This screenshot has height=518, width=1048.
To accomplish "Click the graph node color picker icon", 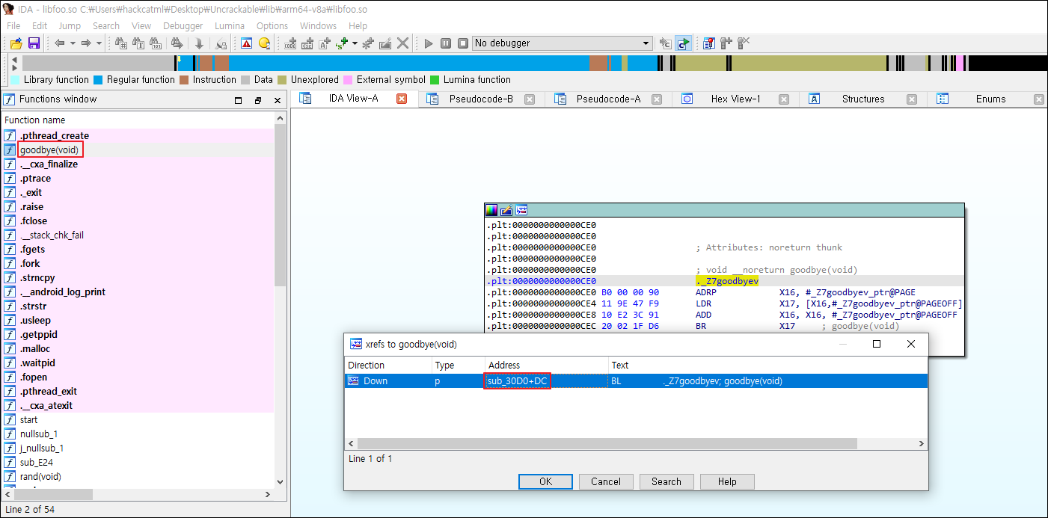I will click(x=491, y=210).
